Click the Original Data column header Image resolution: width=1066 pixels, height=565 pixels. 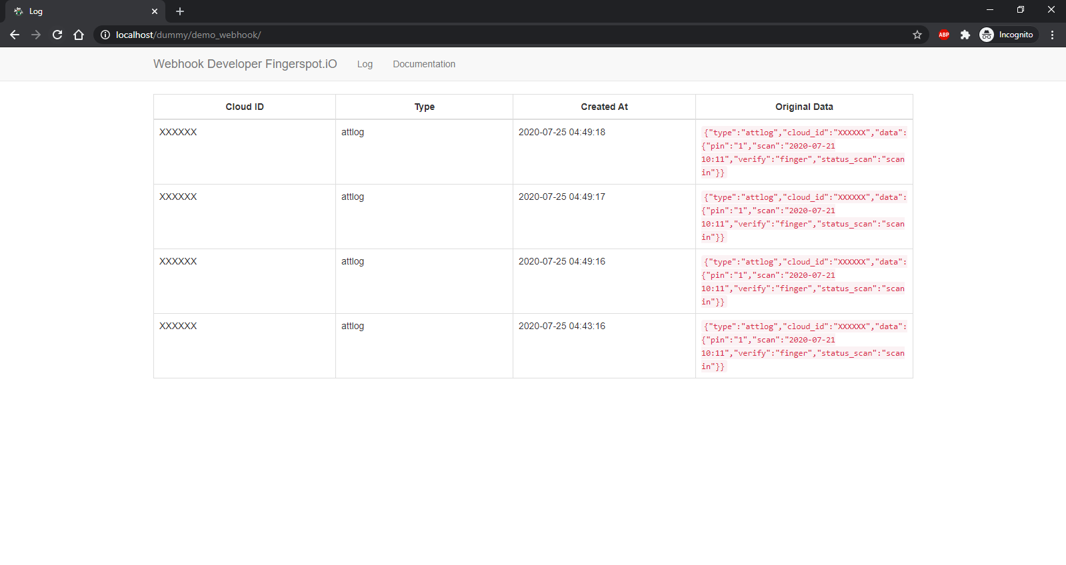point(804,107)
